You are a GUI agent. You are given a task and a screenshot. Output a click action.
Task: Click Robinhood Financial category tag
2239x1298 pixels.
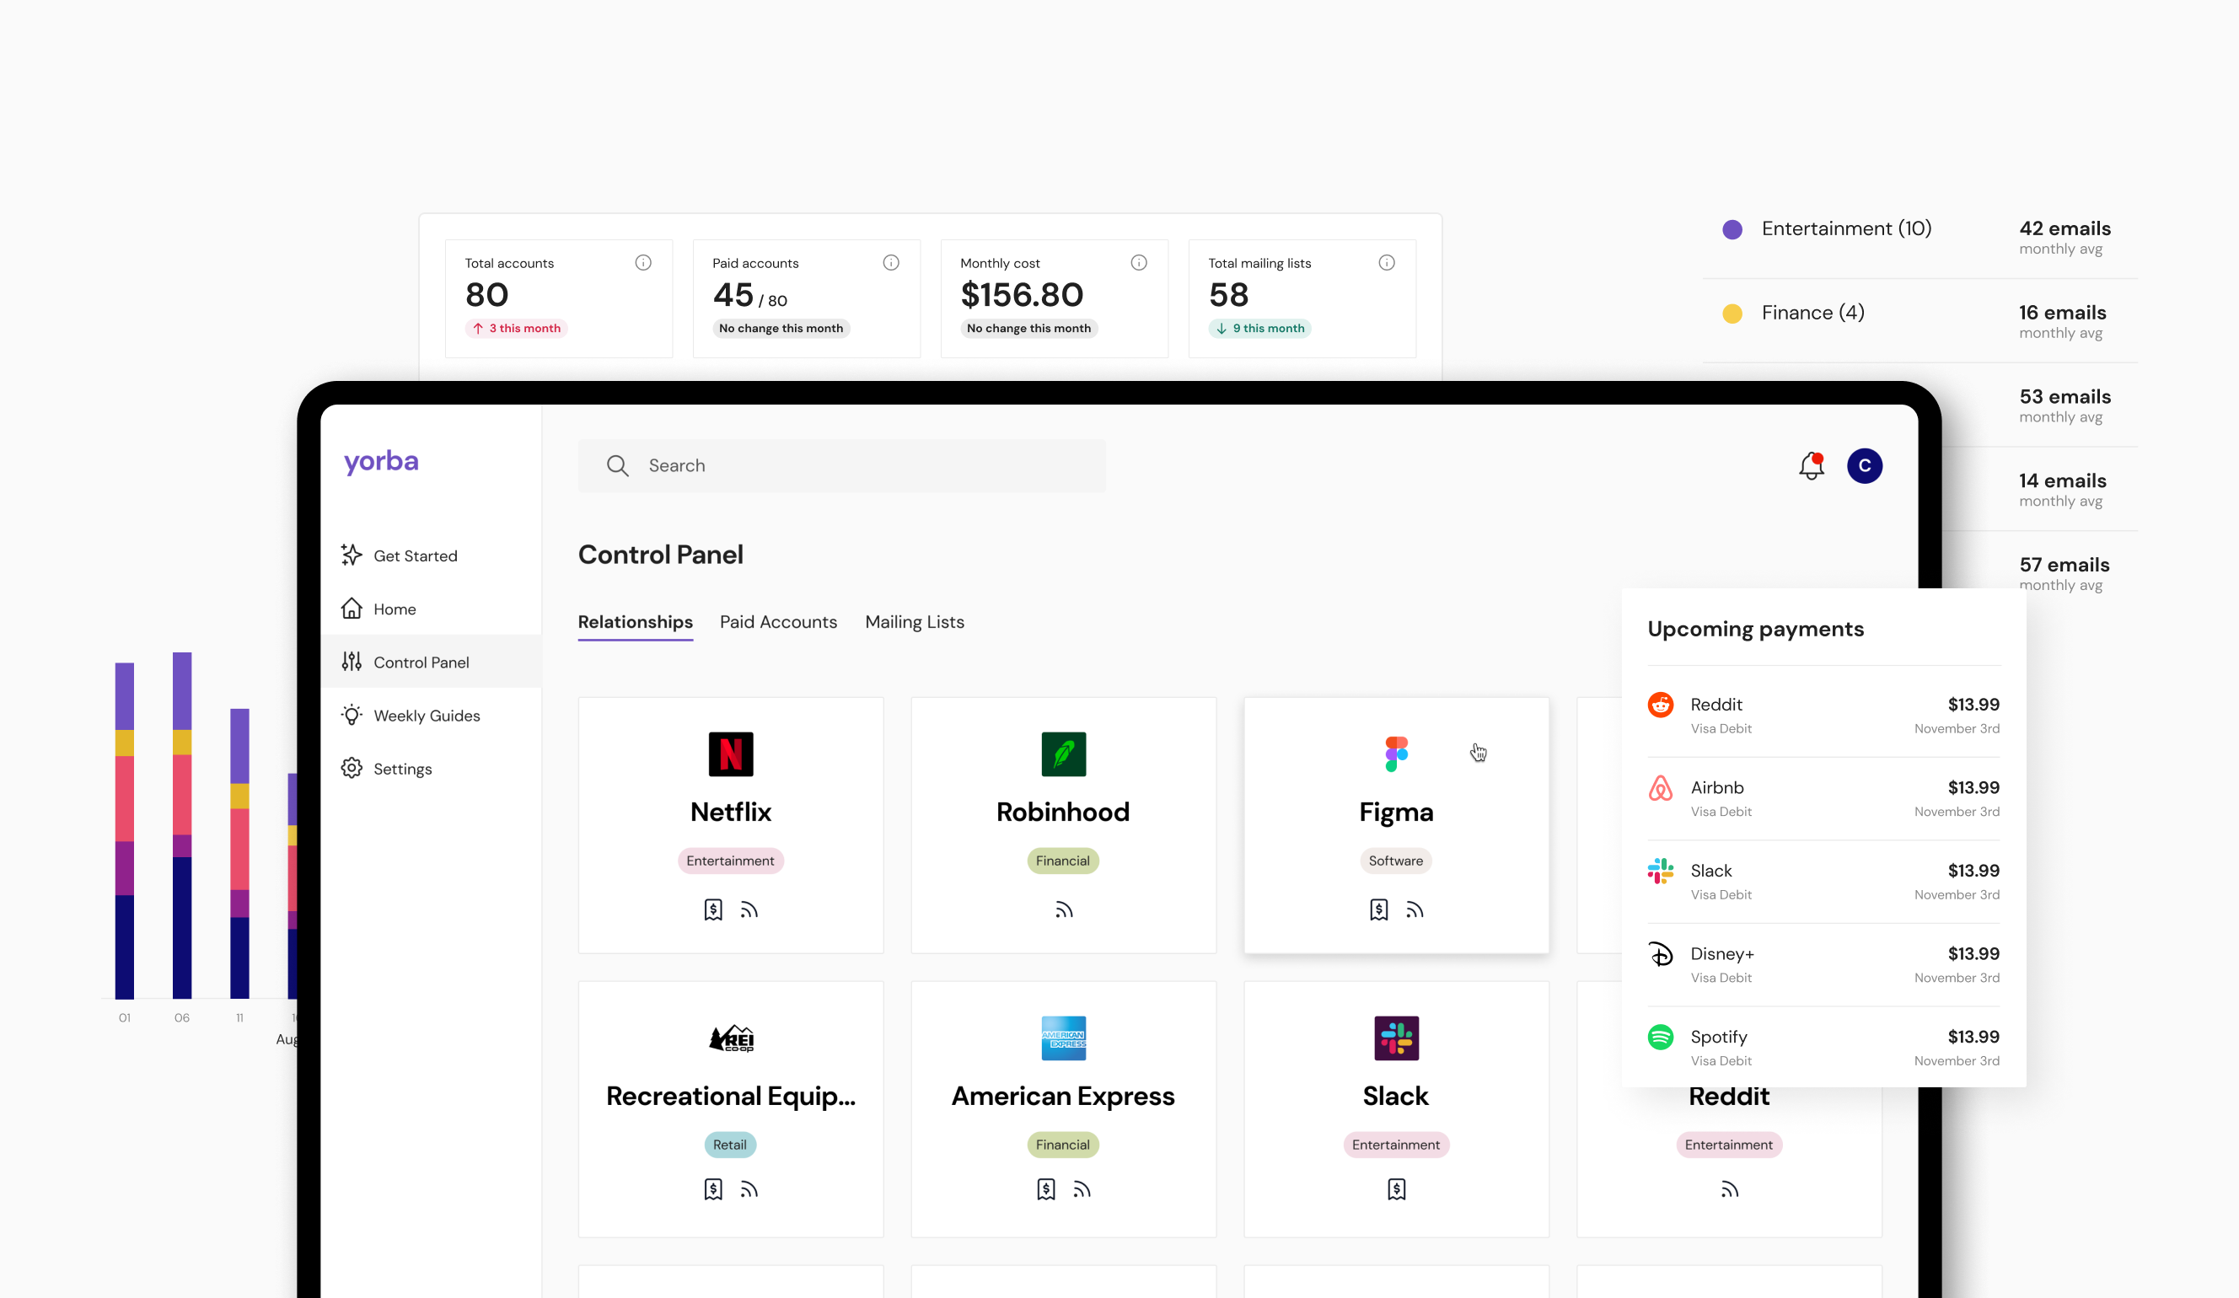coord(1063,861)
